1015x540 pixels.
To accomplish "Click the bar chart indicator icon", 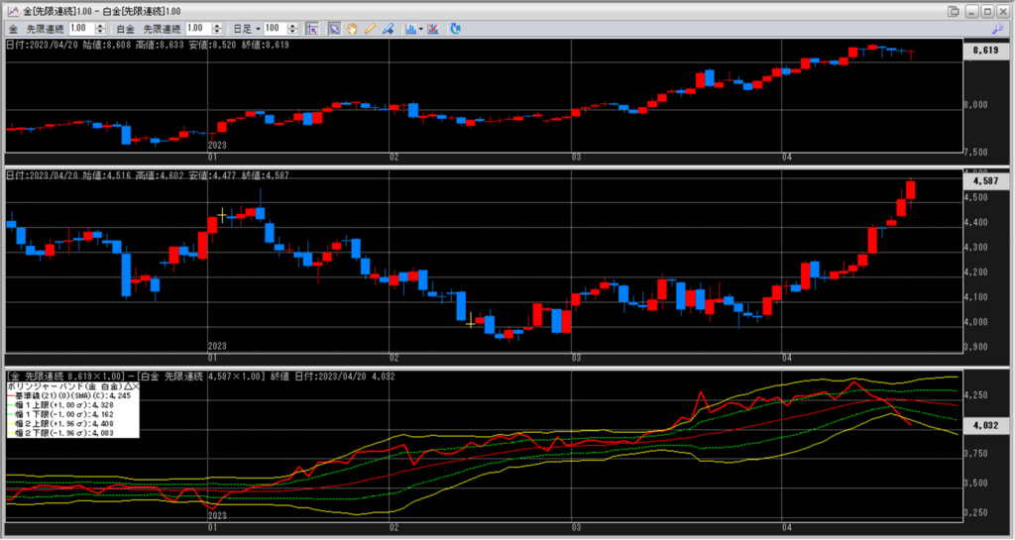I will point(410,29).
